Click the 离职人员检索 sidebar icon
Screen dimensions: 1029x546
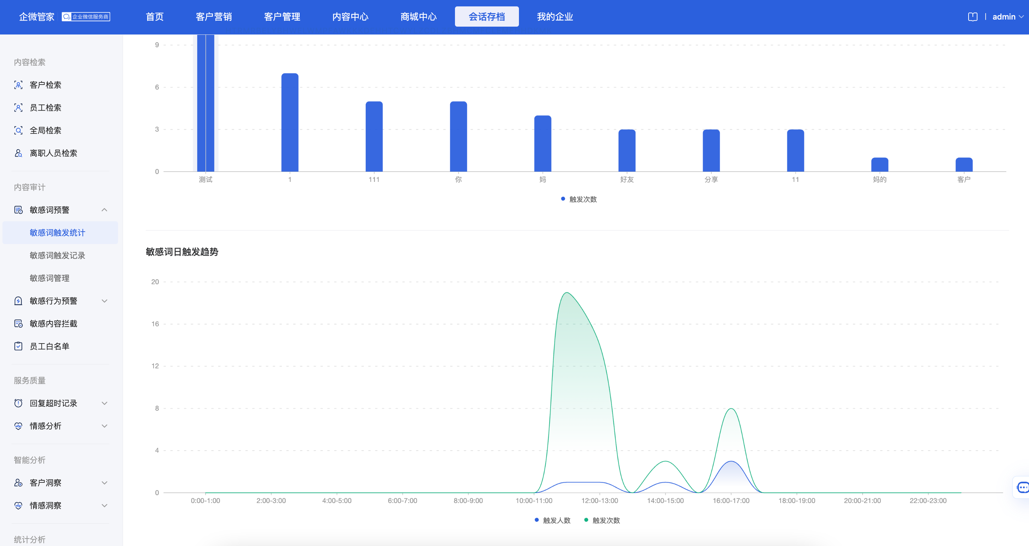[18, 153]
